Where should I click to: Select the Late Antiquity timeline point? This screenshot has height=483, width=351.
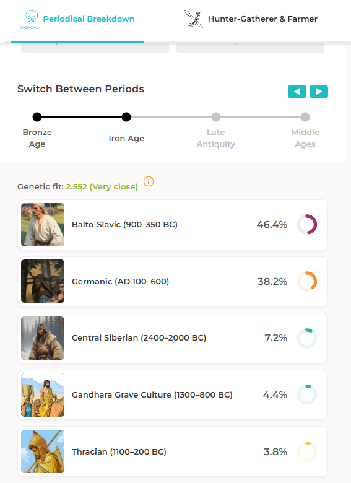tap(216, 117)
